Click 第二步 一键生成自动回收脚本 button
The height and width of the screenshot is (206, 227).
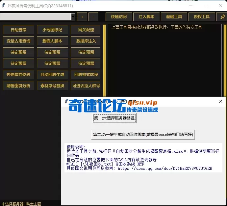[143, 135]
